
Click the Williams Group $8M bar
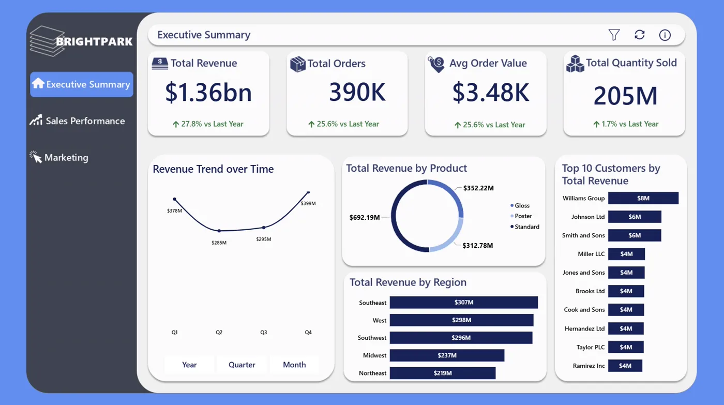click(643, 198)
